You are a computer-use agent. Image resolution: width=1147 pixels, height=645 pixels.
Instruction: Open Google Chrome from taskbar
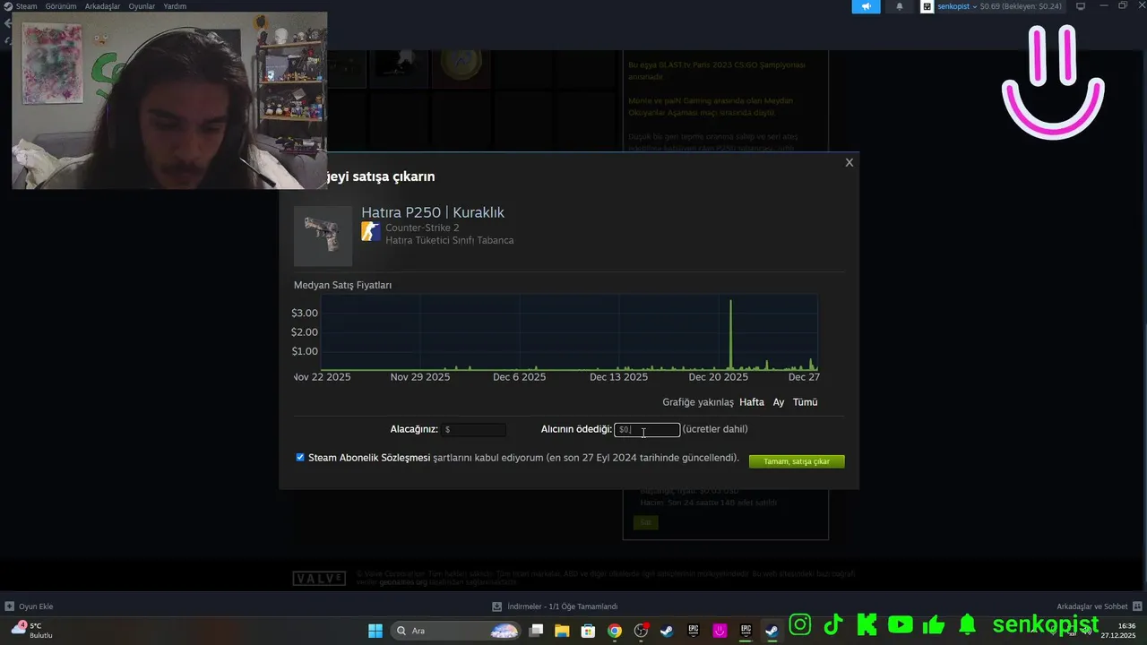(x=614, y=631)
